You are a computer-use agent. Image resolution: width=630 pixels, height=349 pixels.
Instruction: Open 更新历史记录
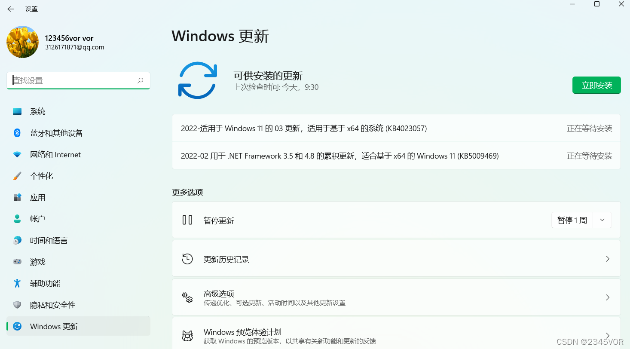(396, 258)
